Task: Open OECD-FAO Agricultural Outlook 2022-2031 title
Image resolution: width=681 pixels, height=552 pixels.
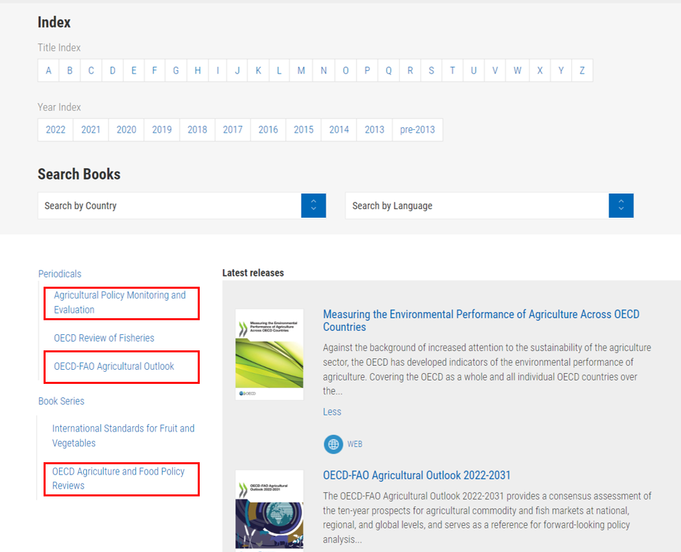Action: 417,475
